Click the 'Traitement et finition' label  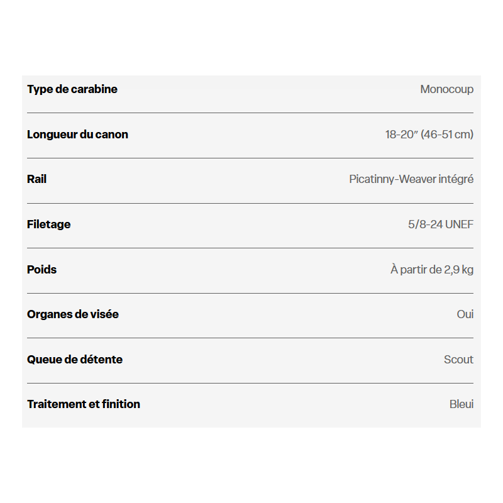pyautogui.click(x=84, y=404)
